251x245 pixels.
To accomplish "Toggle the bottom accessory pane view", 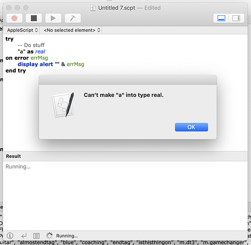I will click(x=221, y=18).
